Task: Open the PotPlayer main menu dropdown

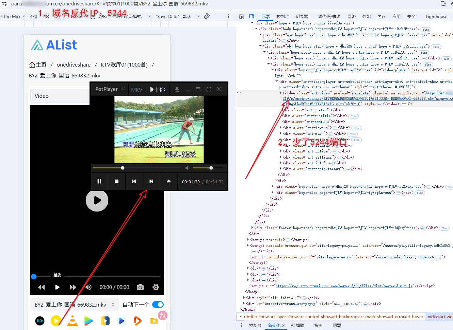Action: pyautogui.click(x=110, y=89)
